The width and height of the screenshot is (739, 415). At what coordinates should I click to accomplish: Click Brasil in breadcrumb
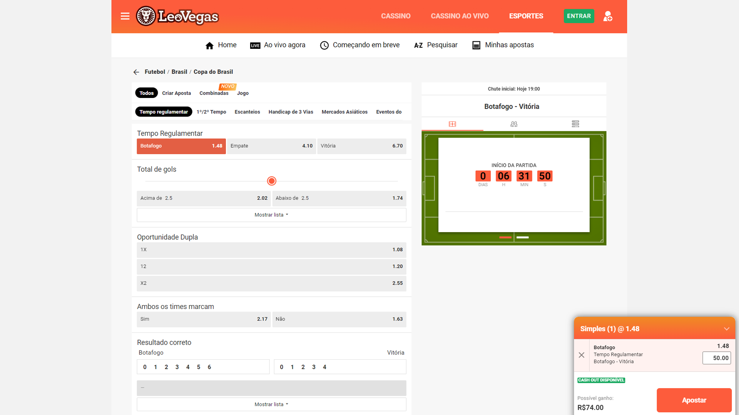click(x=179, y=72)
